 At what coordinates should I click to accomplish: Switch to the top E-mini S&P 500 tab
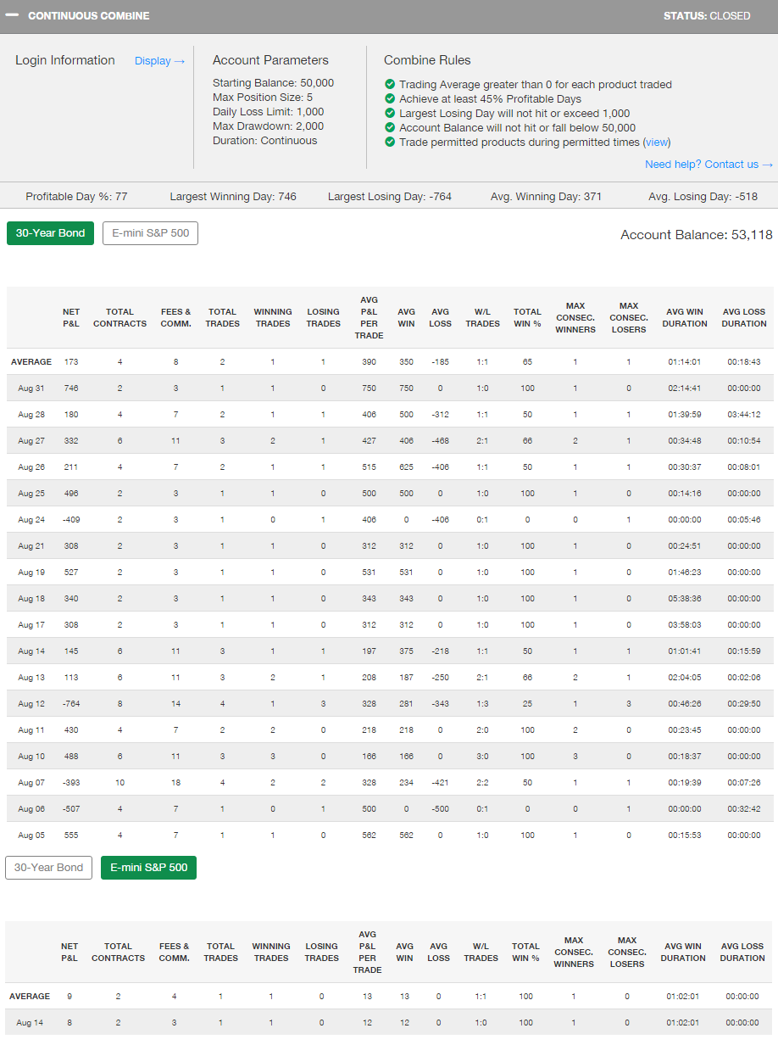[x=150, y=233]
